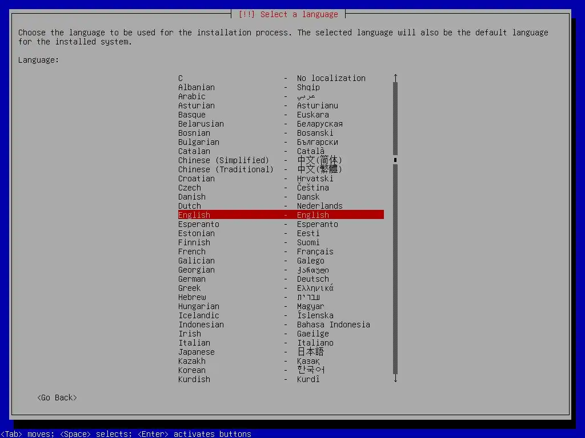Pick the Japanese language row
The width and height of the screenshot is (585, 438).
click(281, 352)
